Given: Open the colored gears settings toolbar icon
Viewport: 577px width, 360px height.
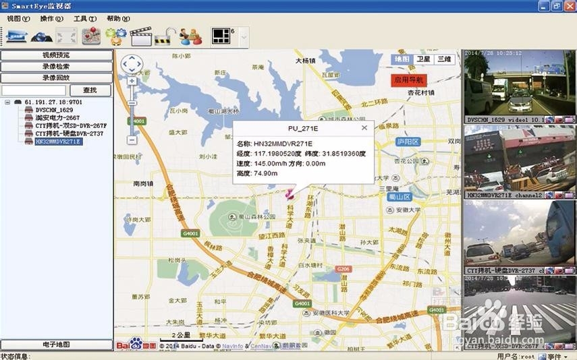Looking at the screenshot, I should click(116, 37).
